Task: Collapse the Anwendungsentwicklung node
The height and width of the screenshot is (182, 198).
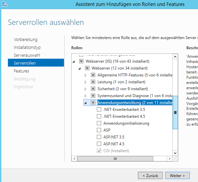Action: [85, 103]
